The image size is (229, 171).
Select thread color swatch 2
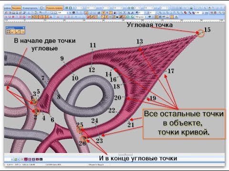pos(26,159)
